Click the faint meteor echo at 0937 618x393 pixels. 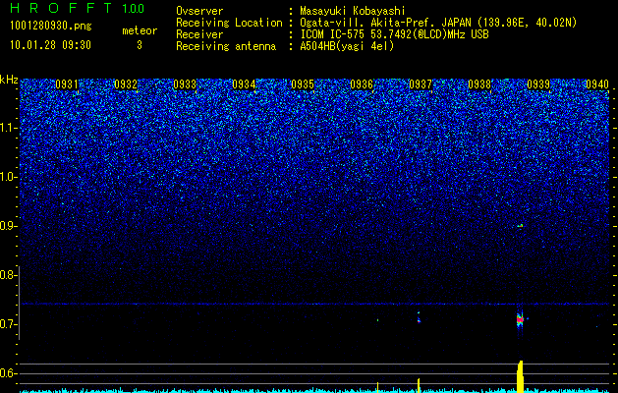[x=419, y=317]
